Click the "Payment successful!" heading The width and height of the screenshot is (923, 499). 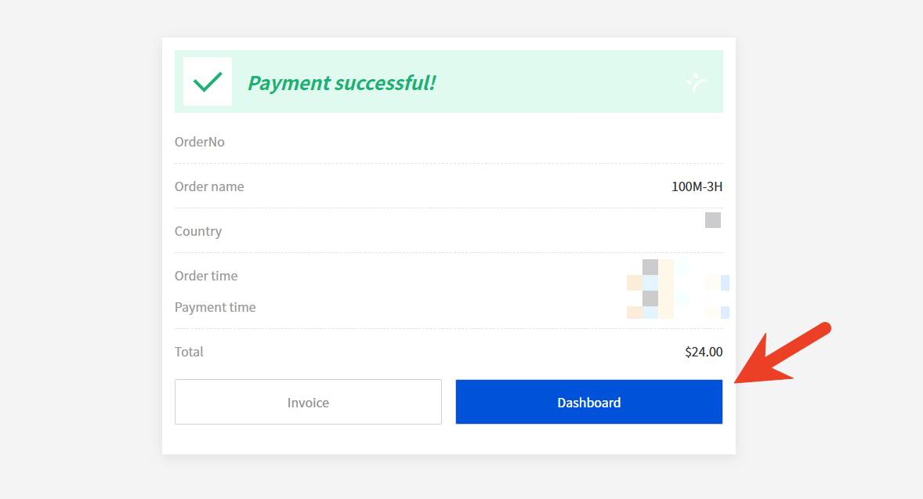(342, 82)
